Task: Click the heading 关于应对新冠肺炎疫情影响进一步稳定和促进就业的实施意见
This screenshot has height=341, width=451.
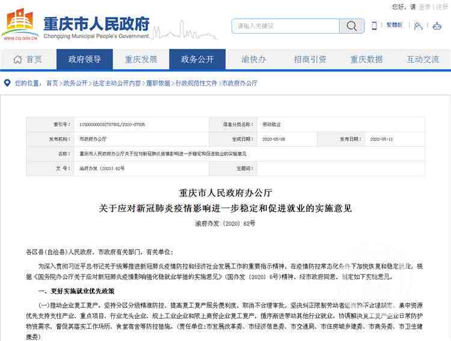Action: coord(226,208)
